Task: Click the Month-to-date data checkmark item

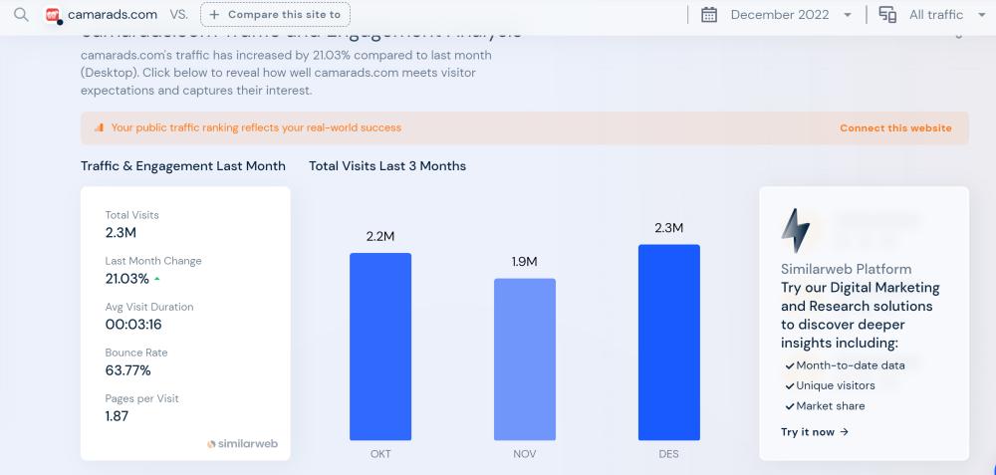Action: [x=845, y=365]
